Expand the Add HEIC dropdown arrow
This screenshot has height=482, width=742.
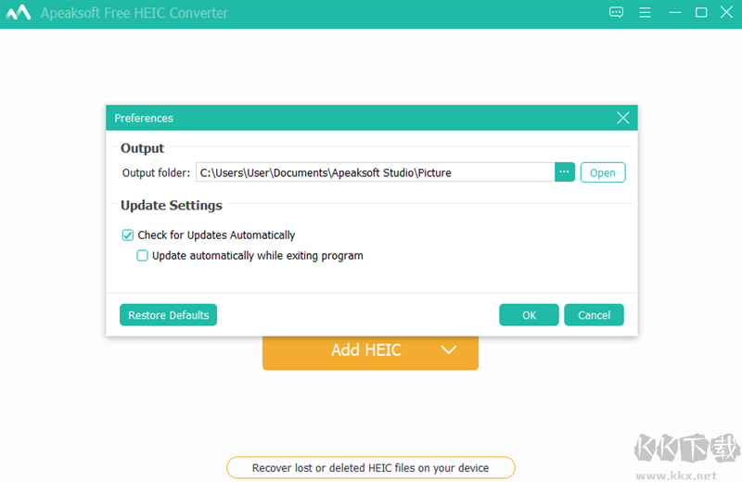pos(449,350)
